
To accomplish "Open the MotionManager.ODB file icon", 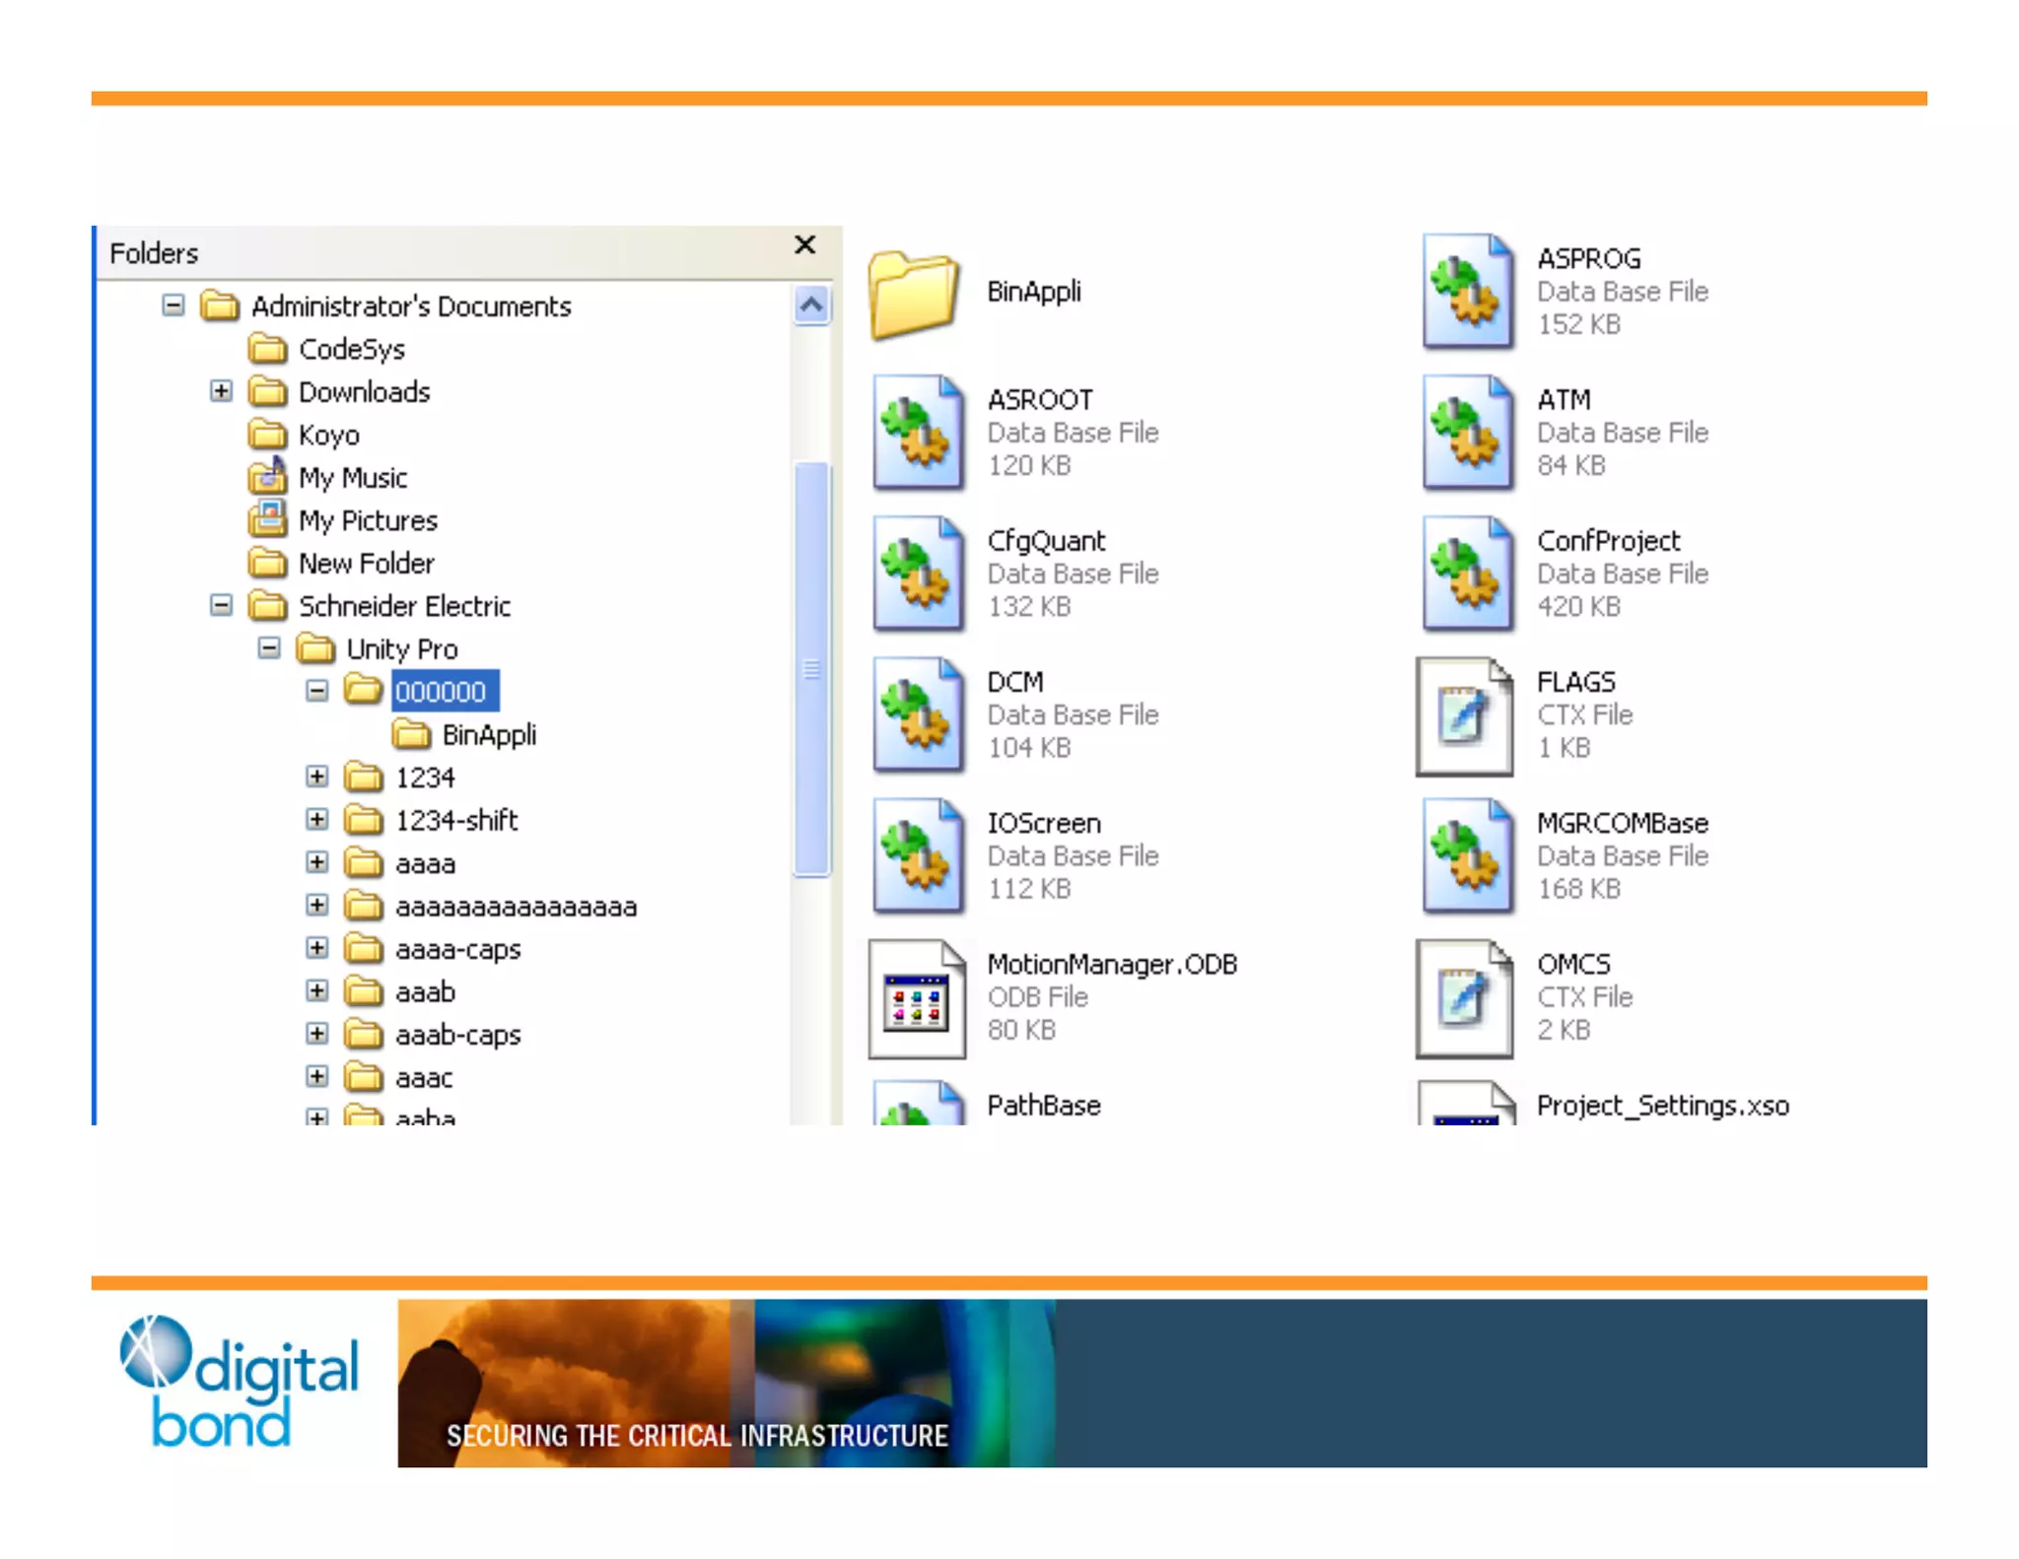I will (917, 998).
